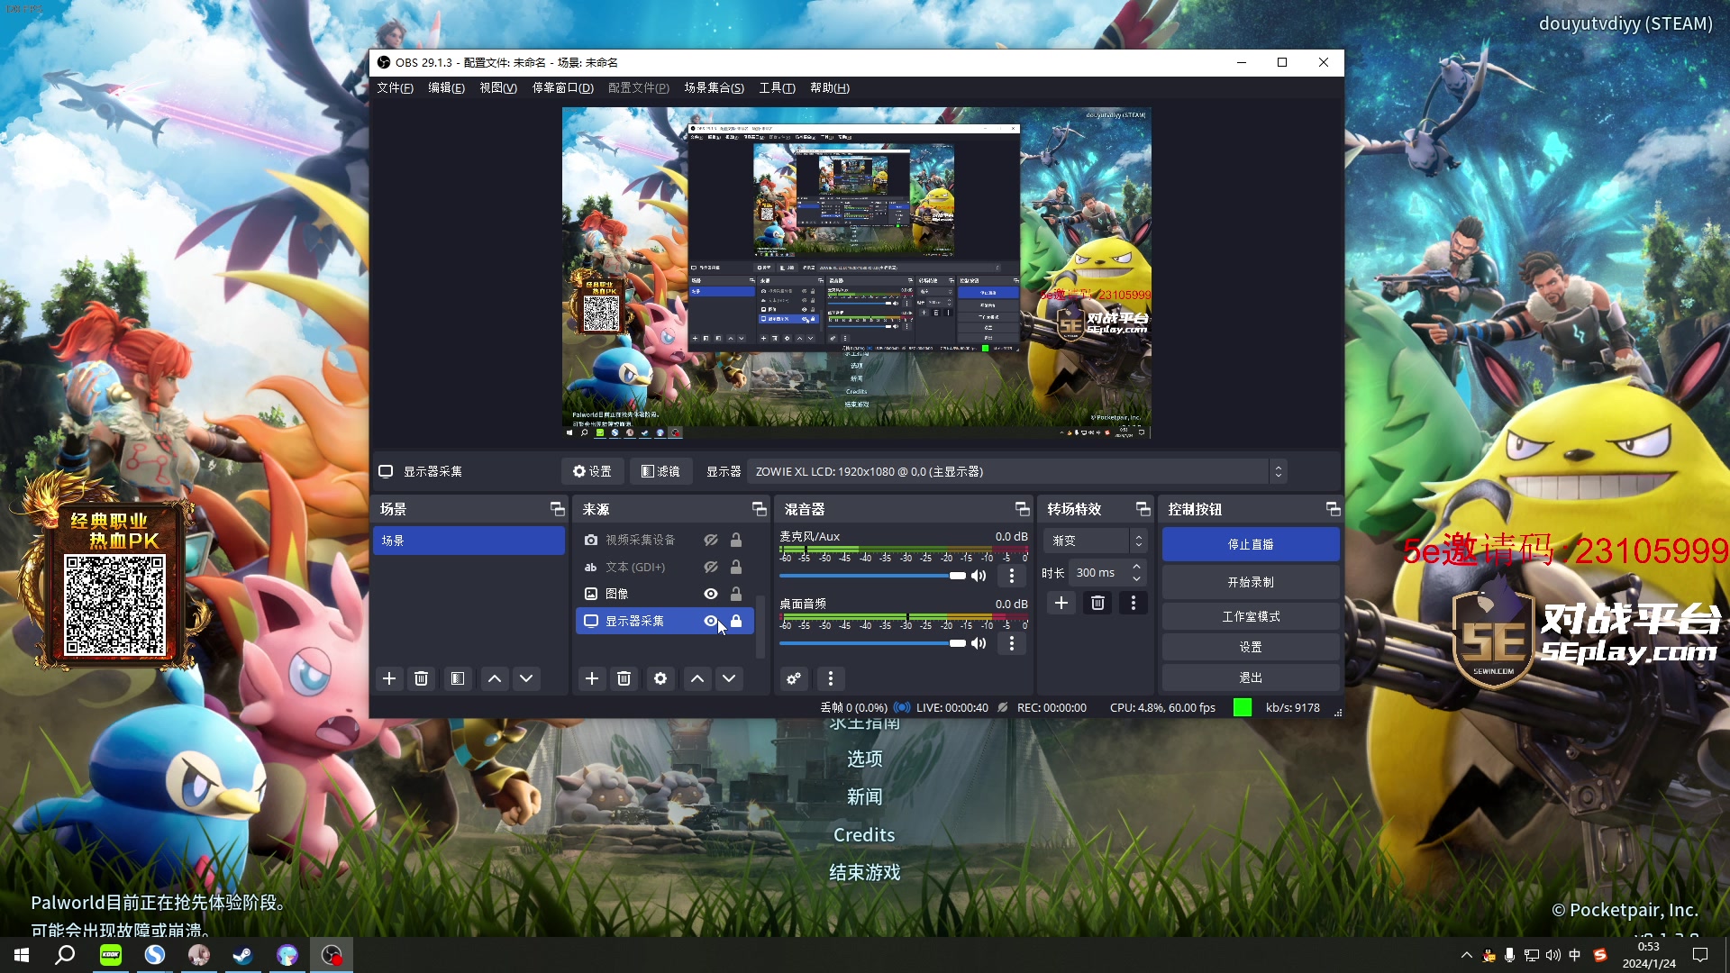Click the 退出 button
Image resolution: width=1730 pixels, height=973 pixels.
1251,677
